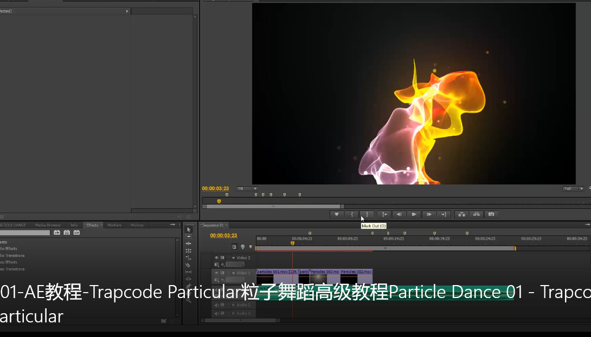
Task: Click Go to Out point
Action: [x=444, y=214]
